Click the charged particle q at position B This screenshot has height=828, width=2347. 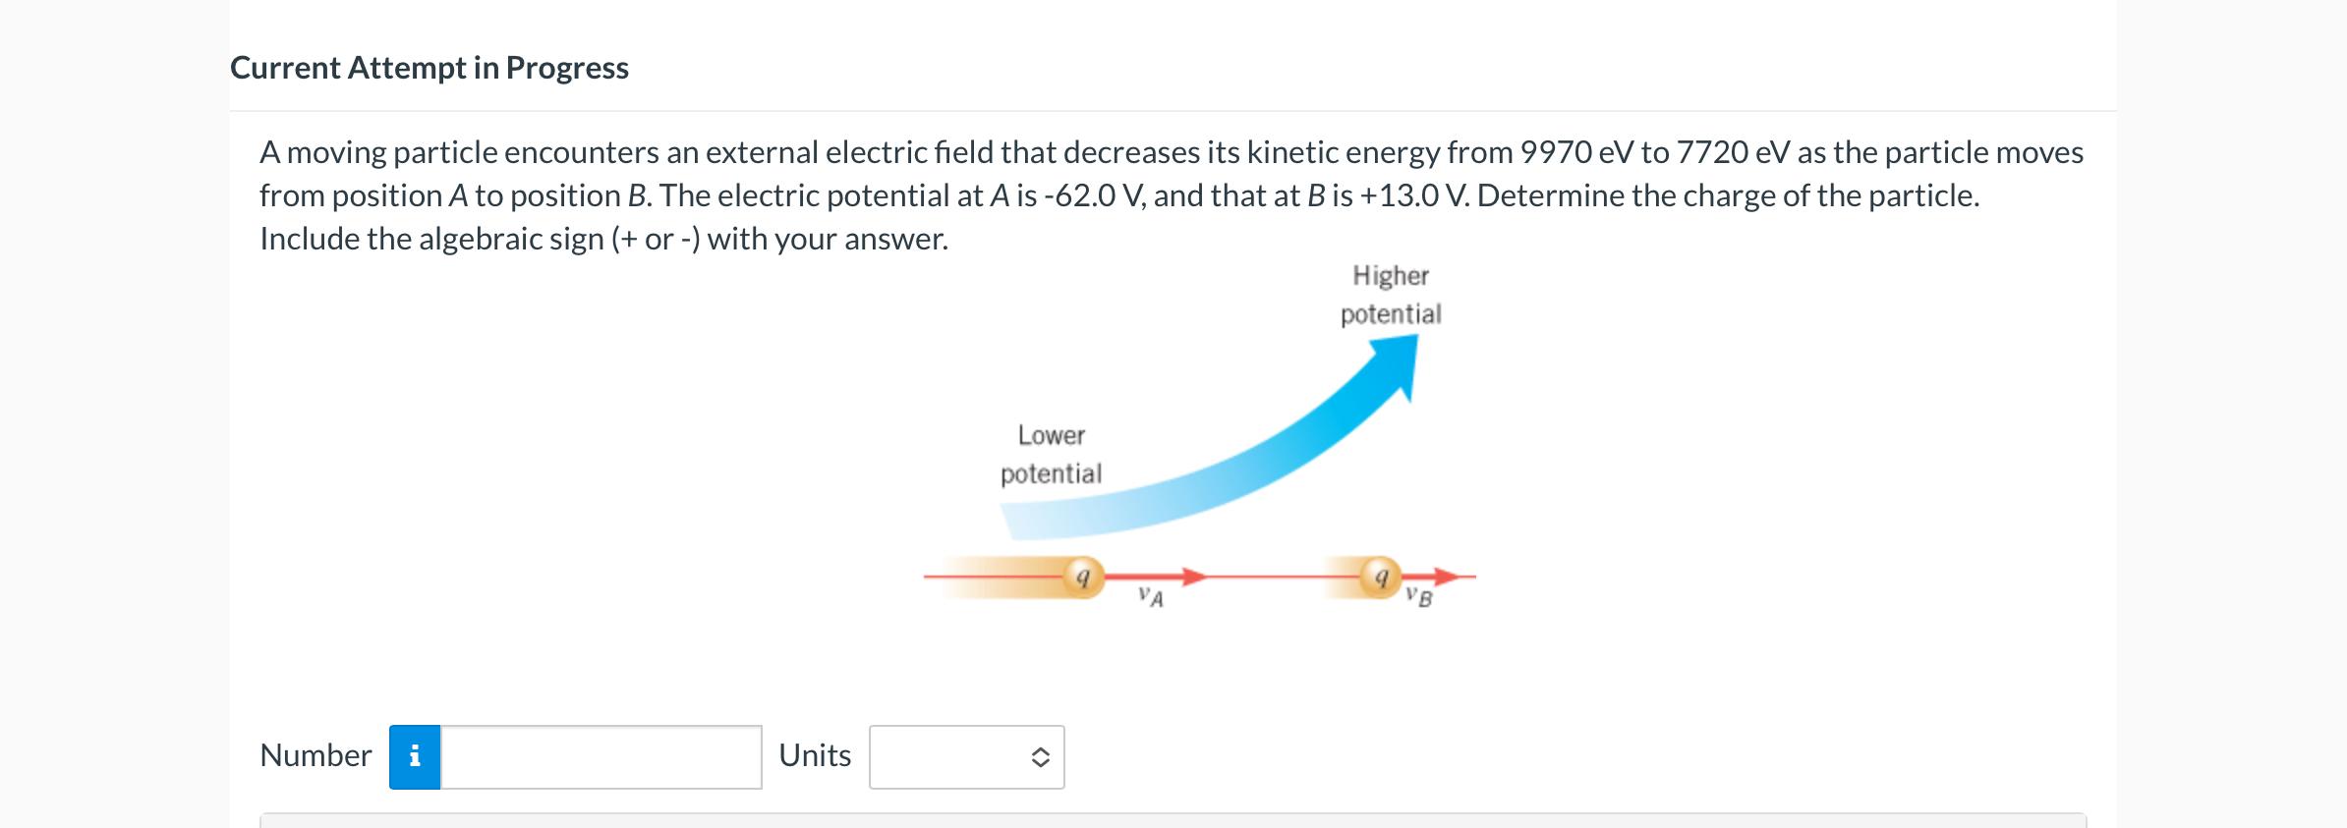[x=1380, y=575]
